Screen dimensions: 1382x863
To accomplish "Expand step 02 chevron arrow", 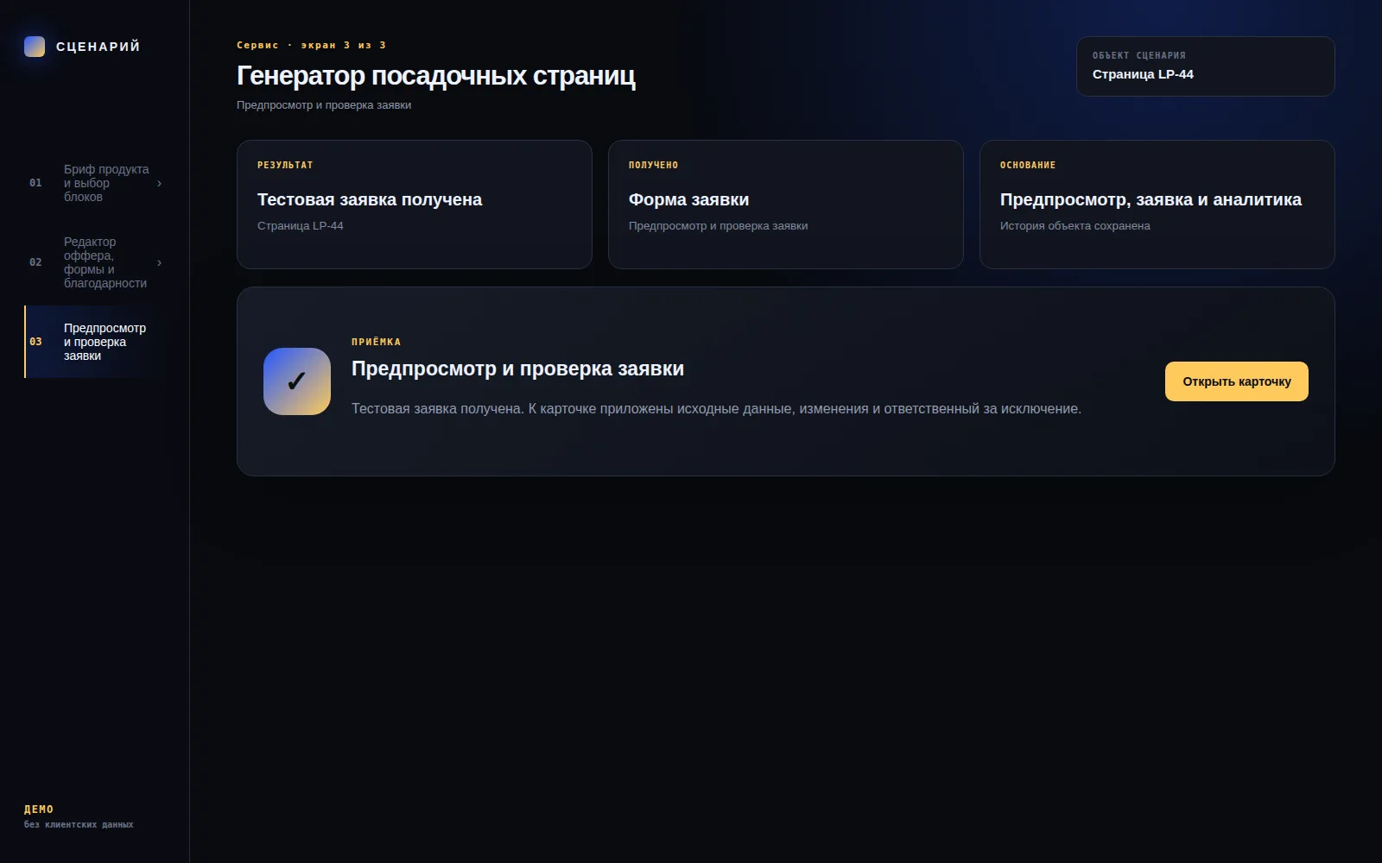I will [159, 262].
